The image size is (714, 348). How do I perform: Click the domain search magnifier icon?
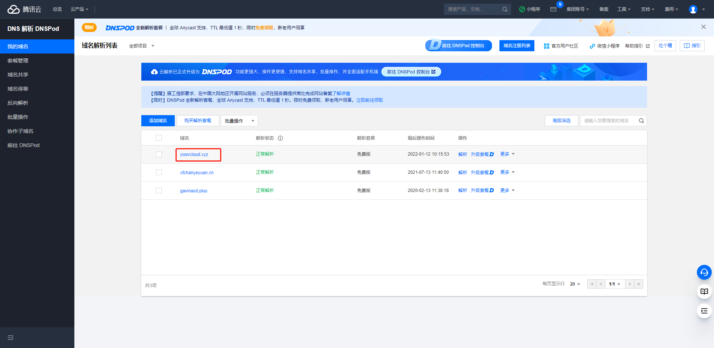tap(641, 121)
